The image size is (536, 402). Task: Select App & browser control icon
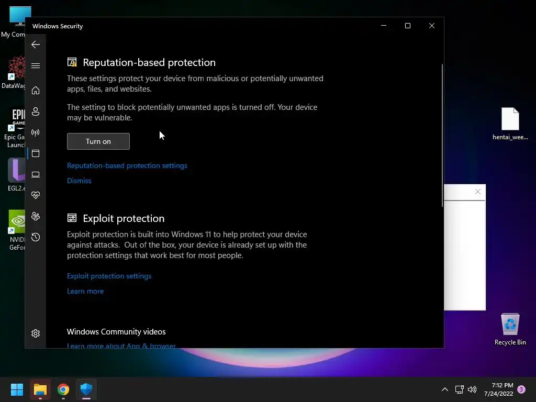point(36,153)
